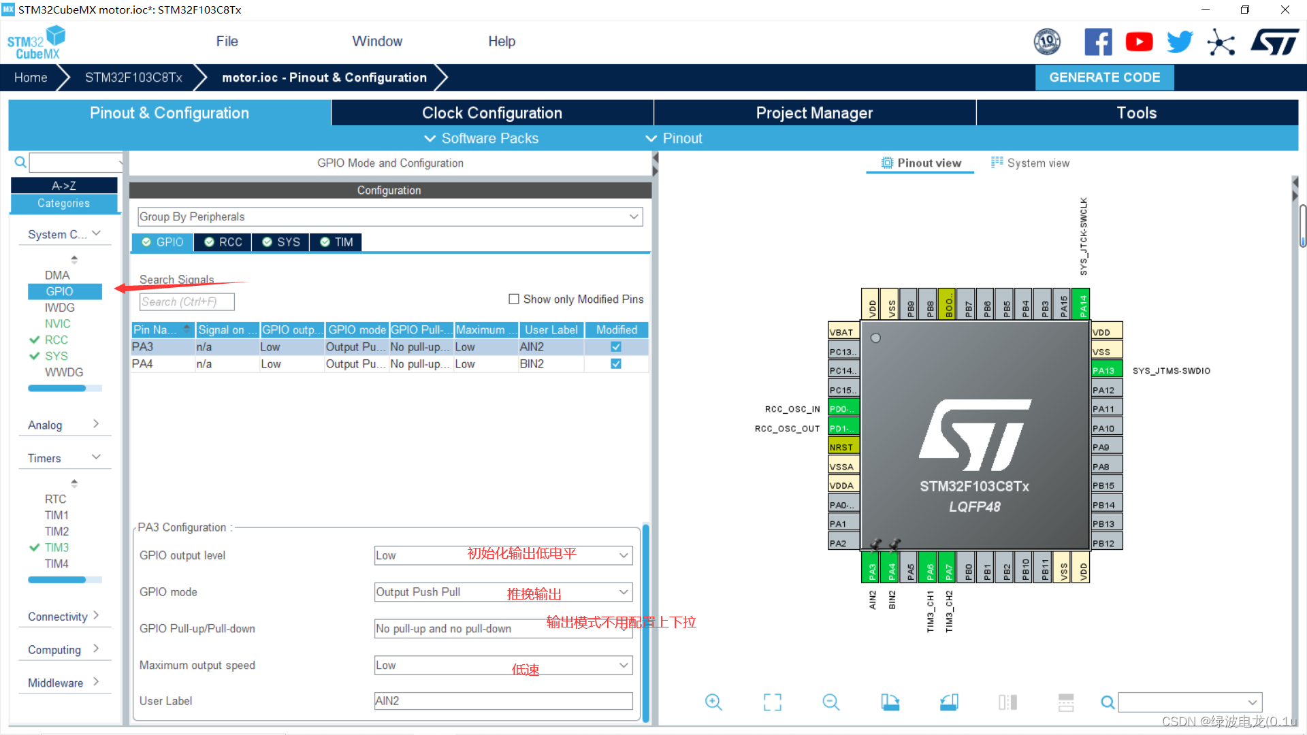Open the Pinout dropdown menu

point(673,138)
